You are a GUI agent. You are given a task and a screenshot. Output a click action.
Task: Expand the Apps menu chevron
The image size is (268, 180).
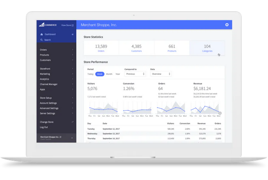[73, 89]
